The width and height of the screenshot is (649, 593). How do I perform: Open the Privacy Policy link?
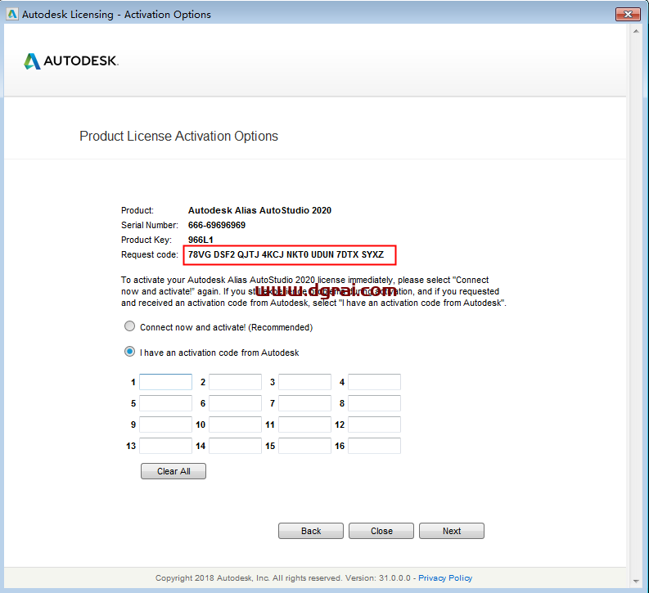coord(445,577)
